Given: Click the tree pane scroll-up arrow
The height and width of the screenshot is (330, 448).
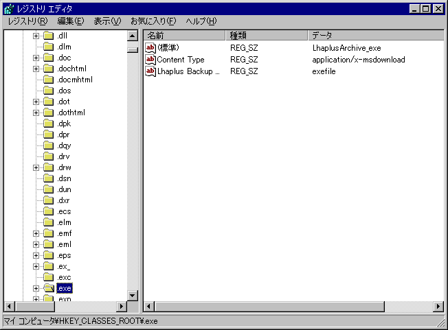Looking at the screenshot, I should point(133,36).
